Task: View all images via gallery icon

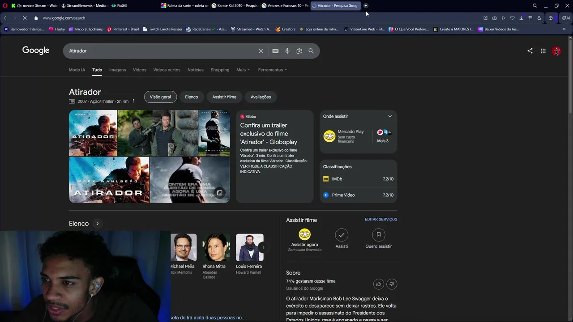Action: click(220, 193)
